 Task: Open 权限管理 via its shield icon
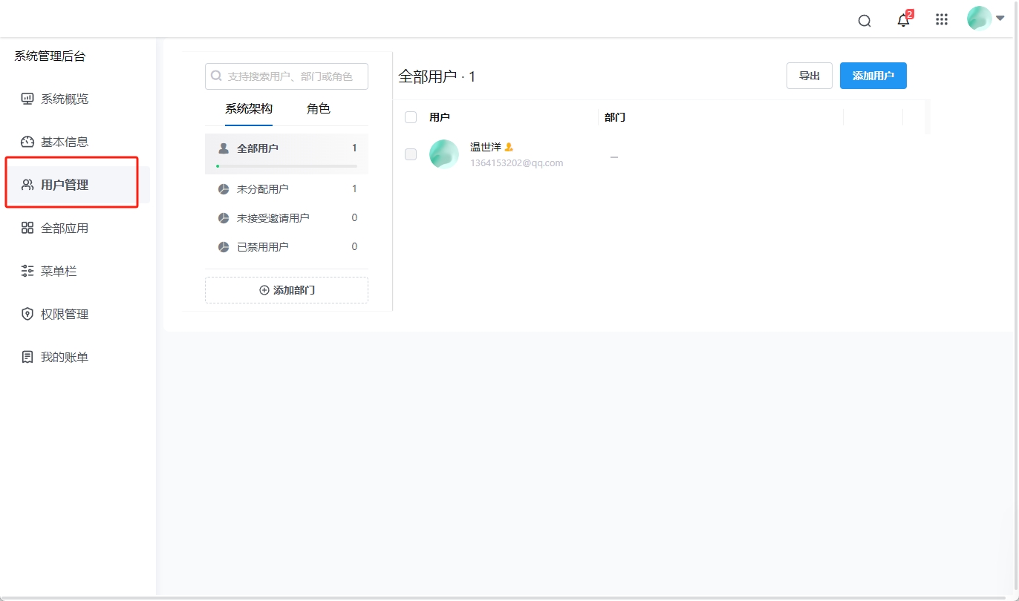point(25,313)
